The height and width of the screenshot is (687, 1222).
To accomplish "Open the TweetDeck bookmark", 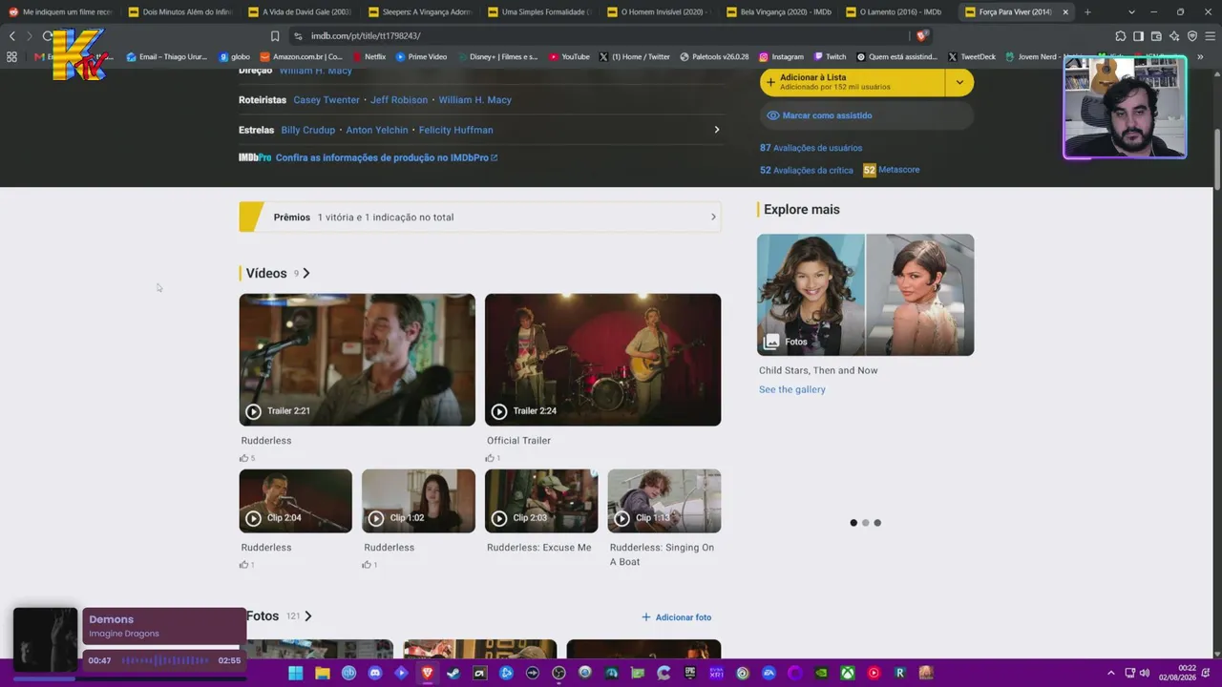I will 972,57.
